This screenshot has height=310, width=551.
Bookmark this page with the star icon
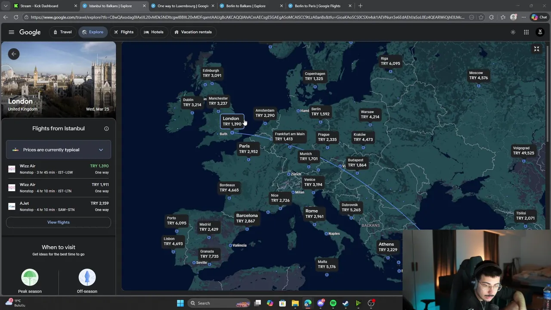click(x=481, y=17)
